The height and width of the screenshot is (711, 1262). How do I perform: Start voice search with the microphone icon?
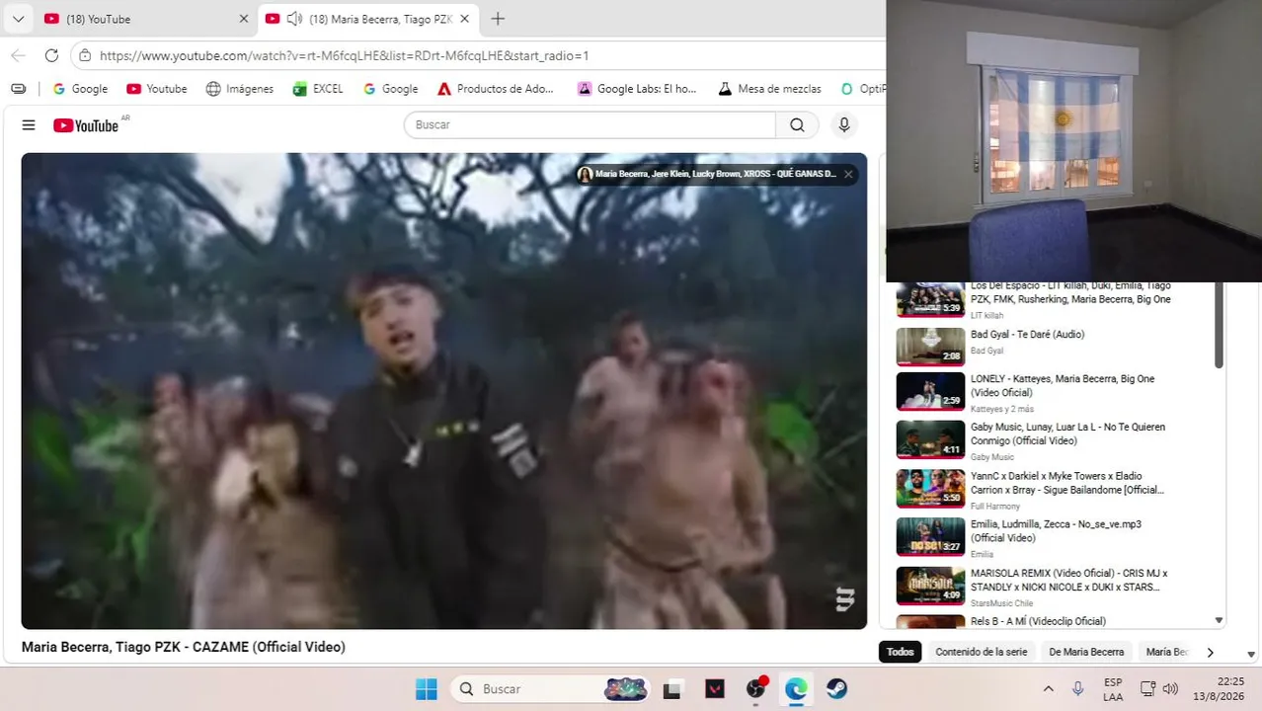pos(843,124)
